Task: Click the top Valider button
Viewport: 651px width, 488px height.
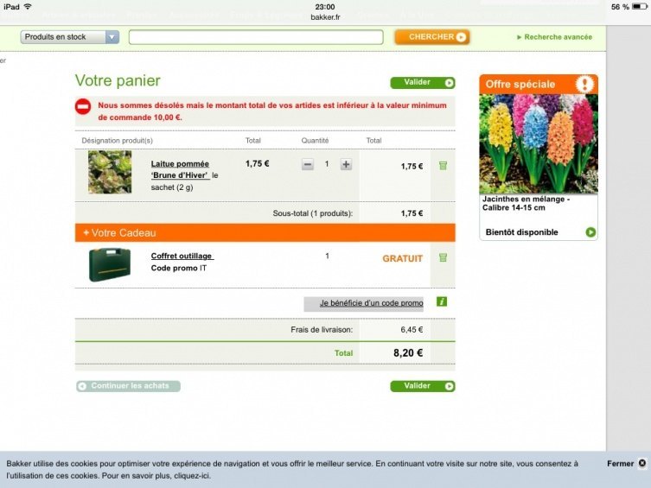Action: point(423,83)
